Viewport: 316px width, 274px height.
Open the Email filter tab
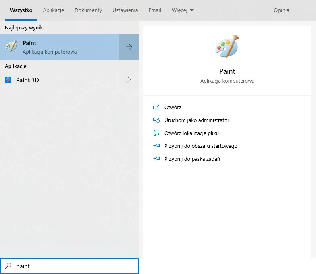point(155,10)
